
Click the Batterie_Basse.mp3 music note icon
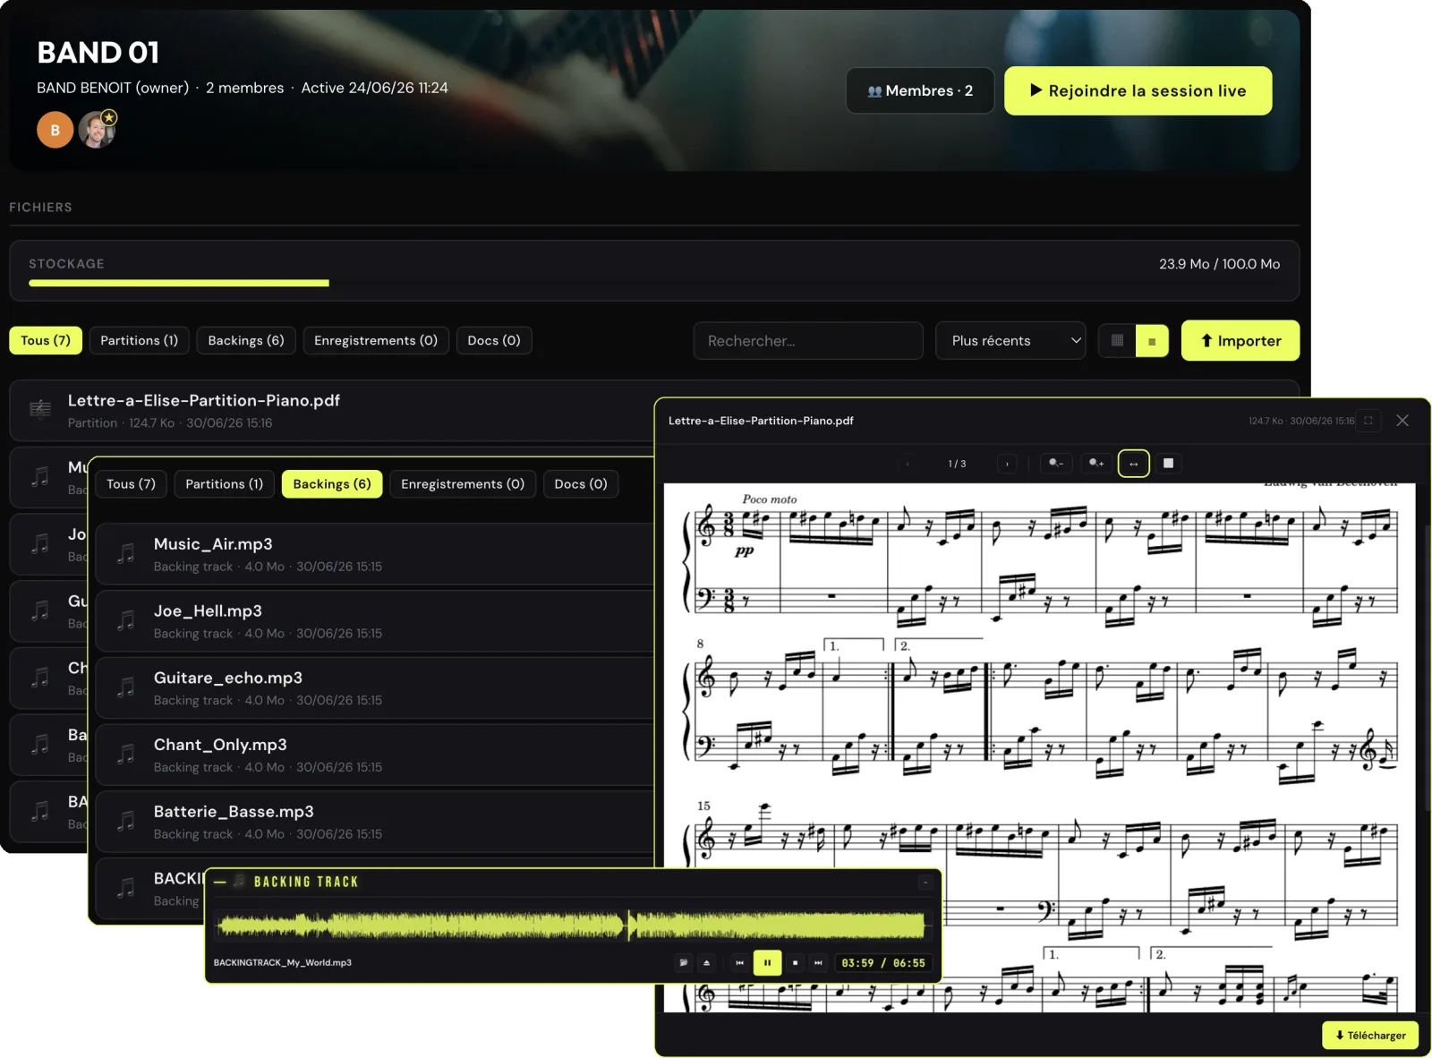coord(126,821)
